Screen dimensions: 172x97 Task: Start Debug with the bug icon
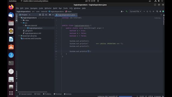[x=147, y=11]
